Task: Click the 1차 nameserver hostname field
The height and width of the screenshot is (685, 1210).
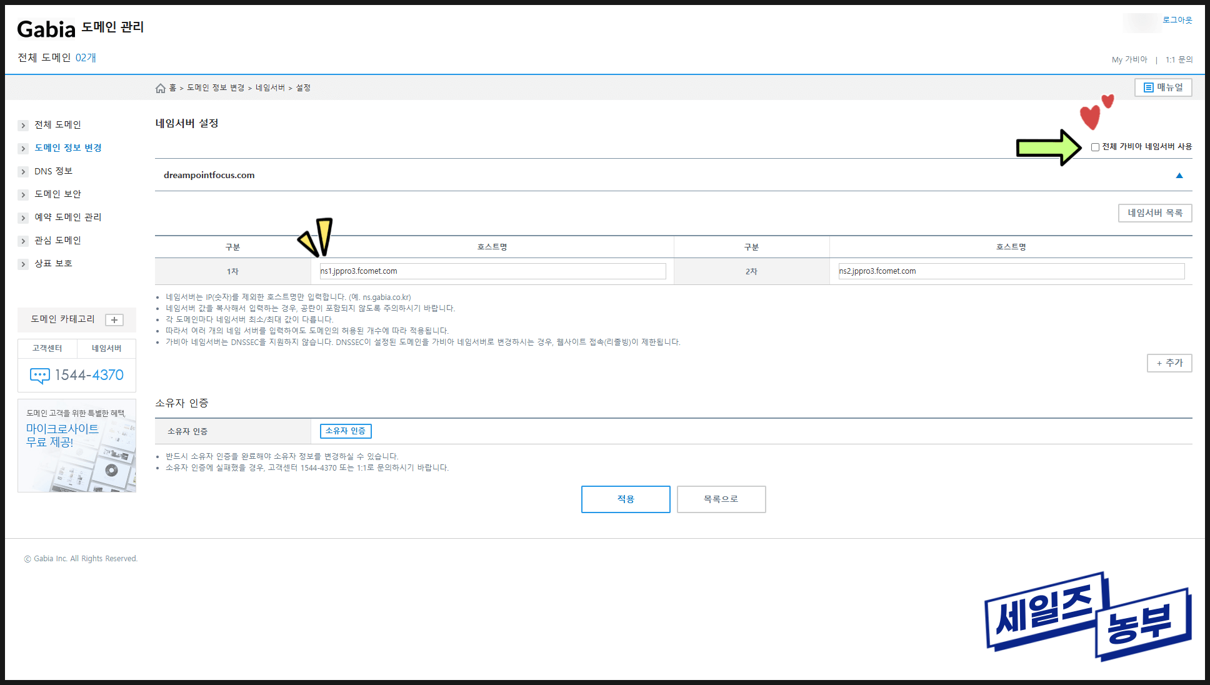Action: [492, 271]
